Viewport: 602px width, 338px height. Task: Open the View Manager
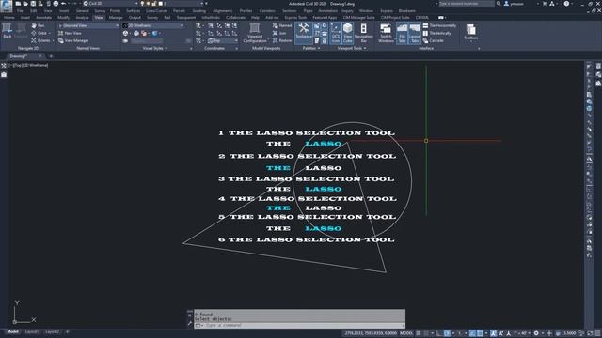click(x=73, y=40)
